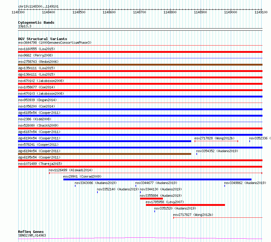Click the nsv1160555 (Lou2015) variant label

tap(37, 49)
